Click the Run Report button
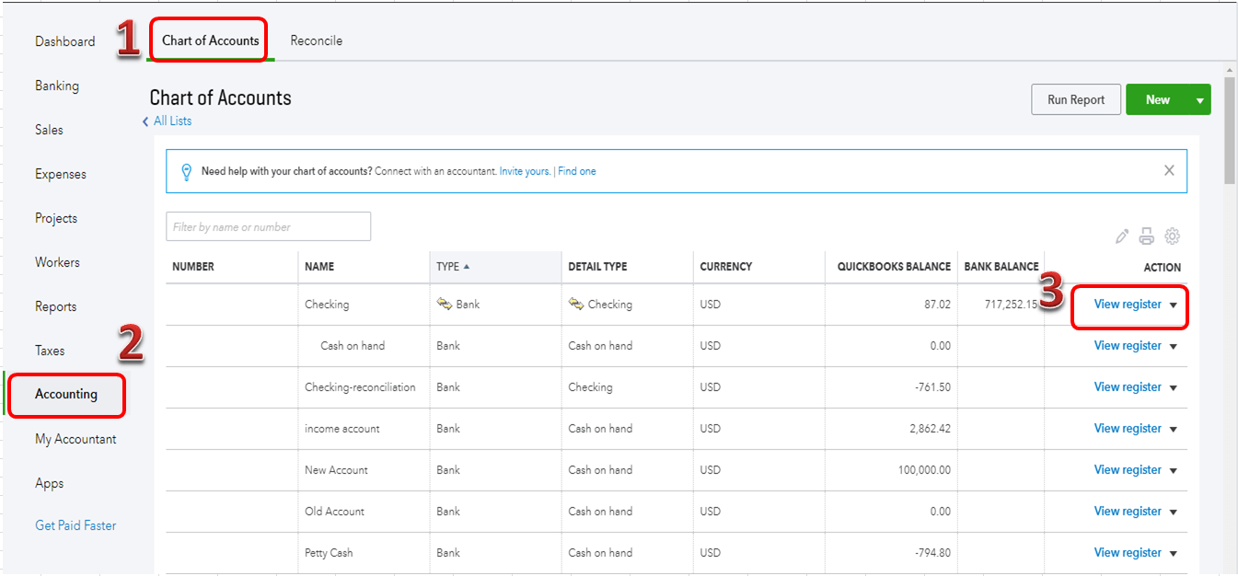Screen dimensions: 1238x576 coord(1075,100)
